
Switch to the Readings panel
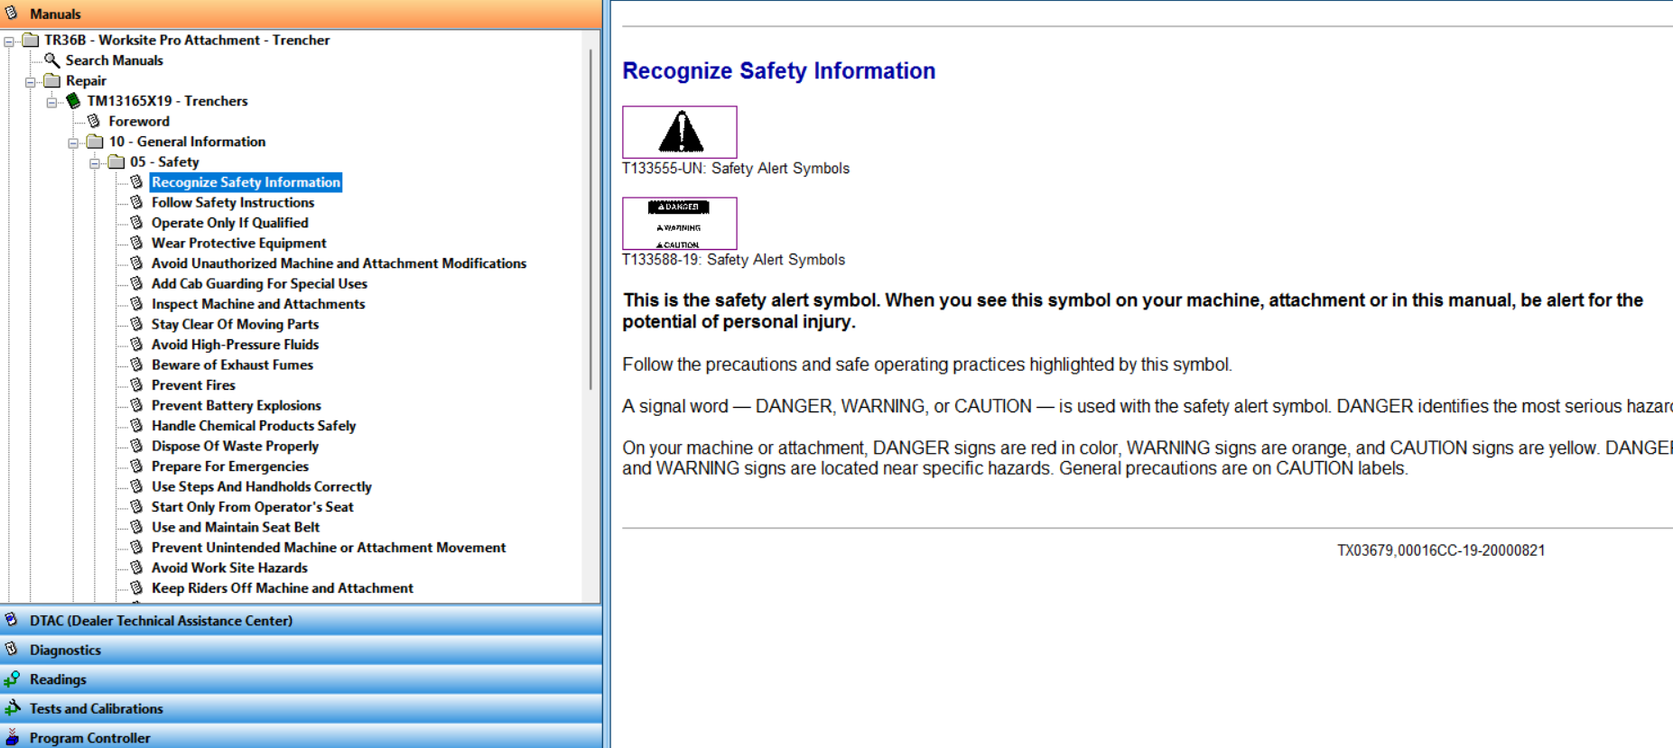coord(301,679)
